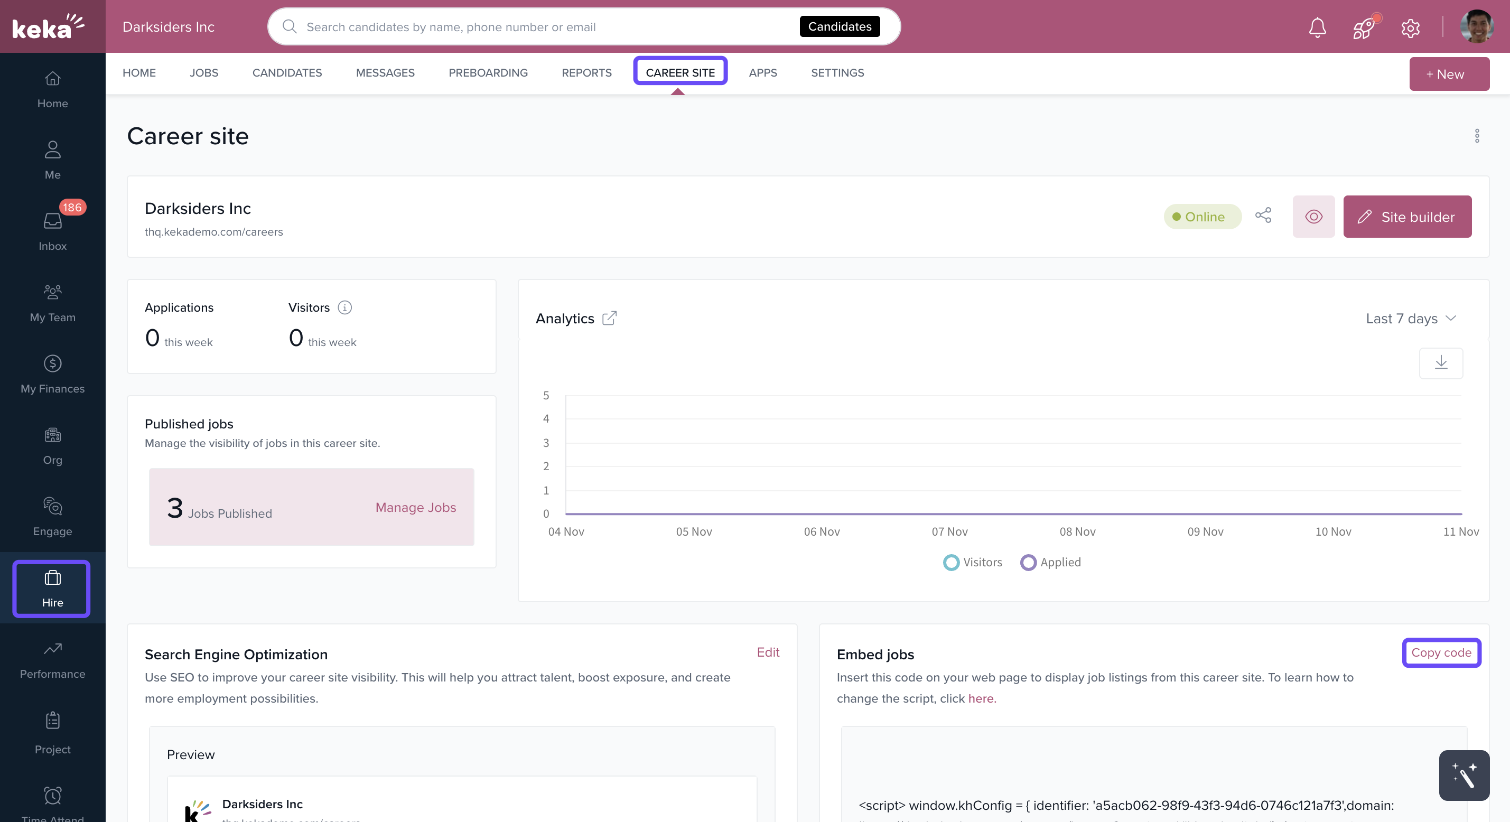Click the Visitors info icon
The height and width of the screenshot is (822, 1510).
point(344,307)
